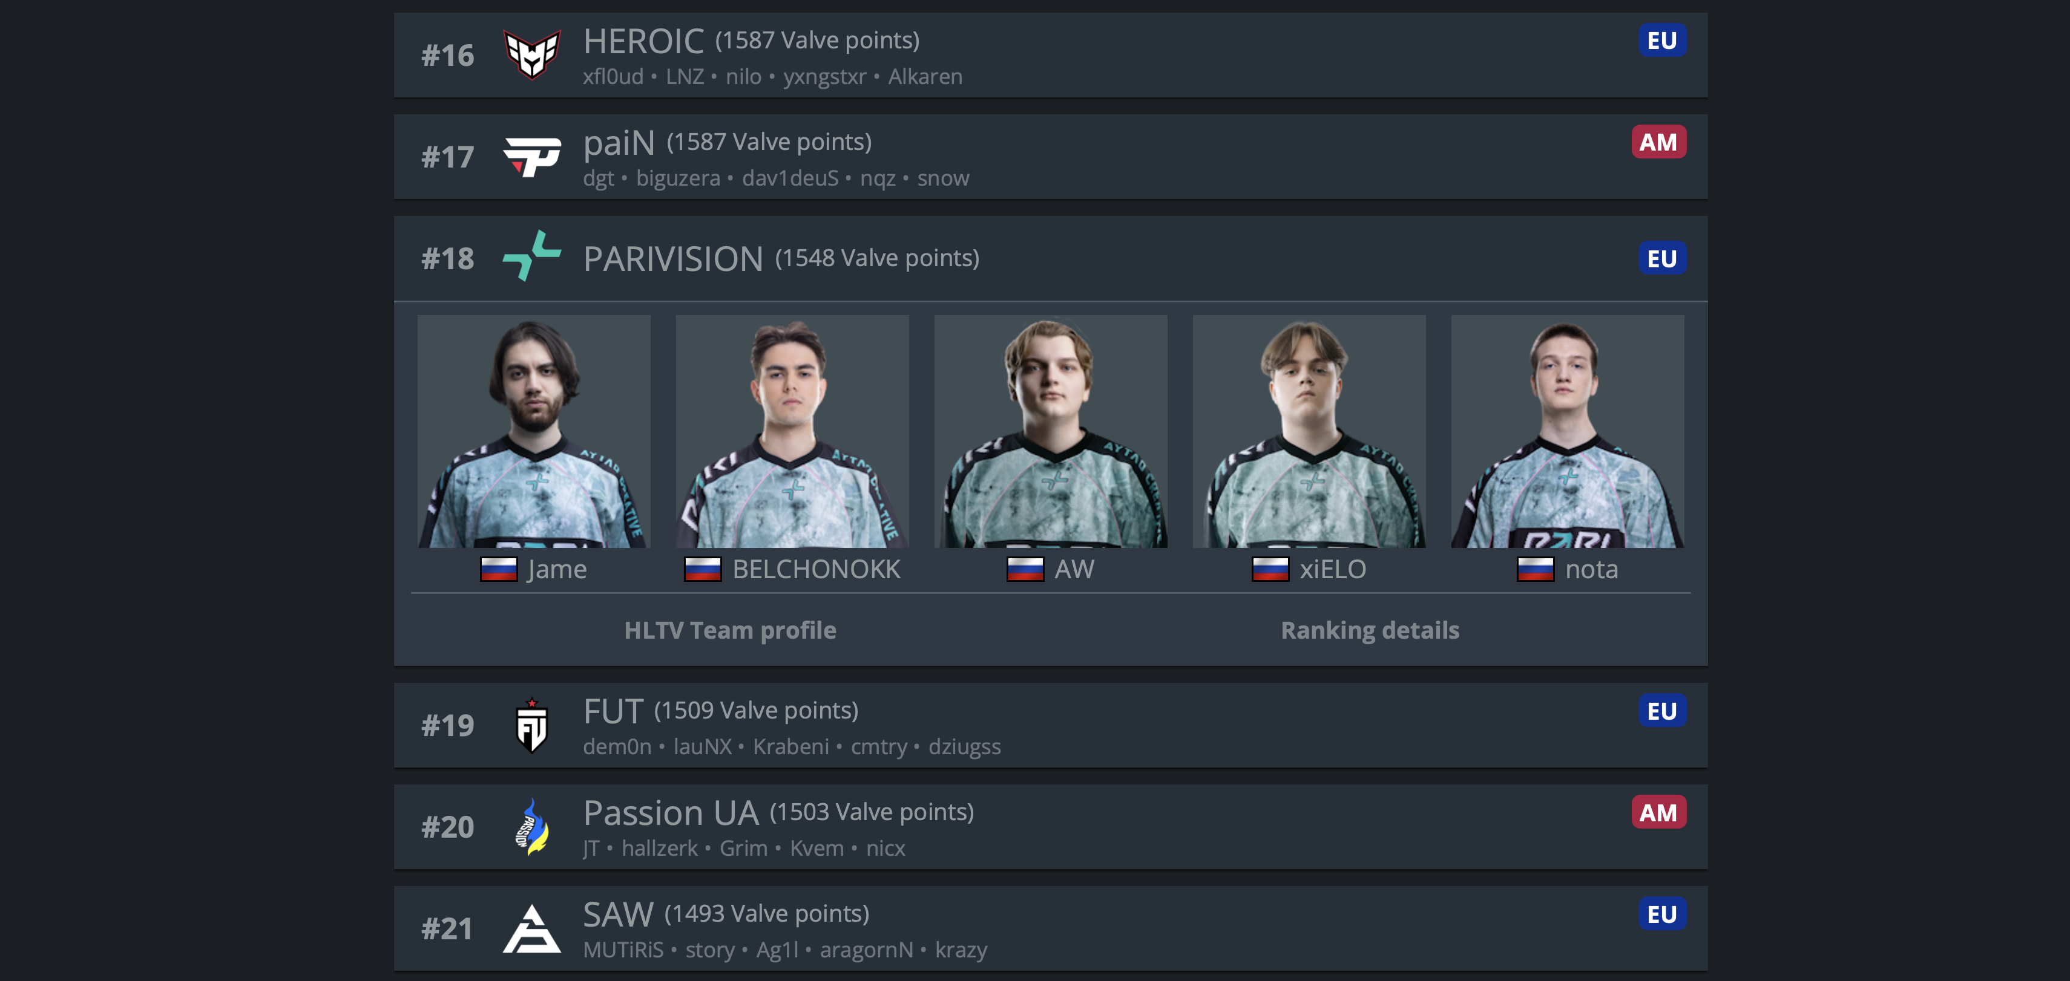Click the FUT team logo

[531, 725]
